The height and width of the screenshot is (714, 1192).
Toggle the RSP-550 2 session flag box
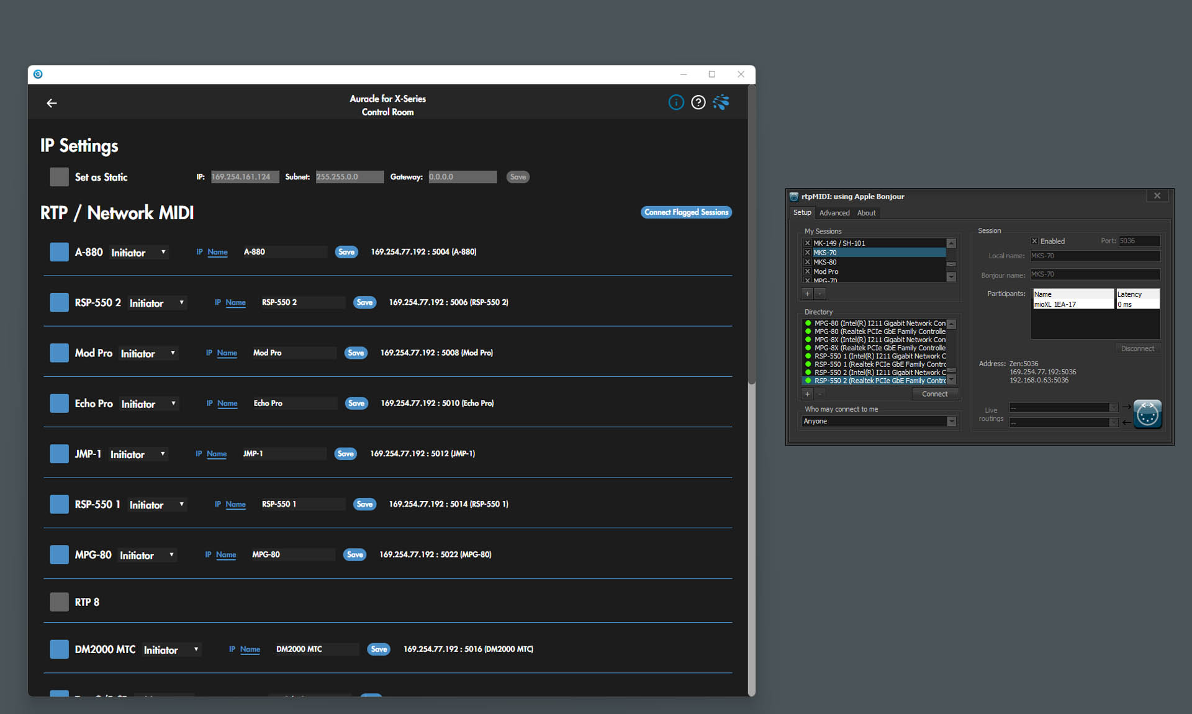point(59,302)
